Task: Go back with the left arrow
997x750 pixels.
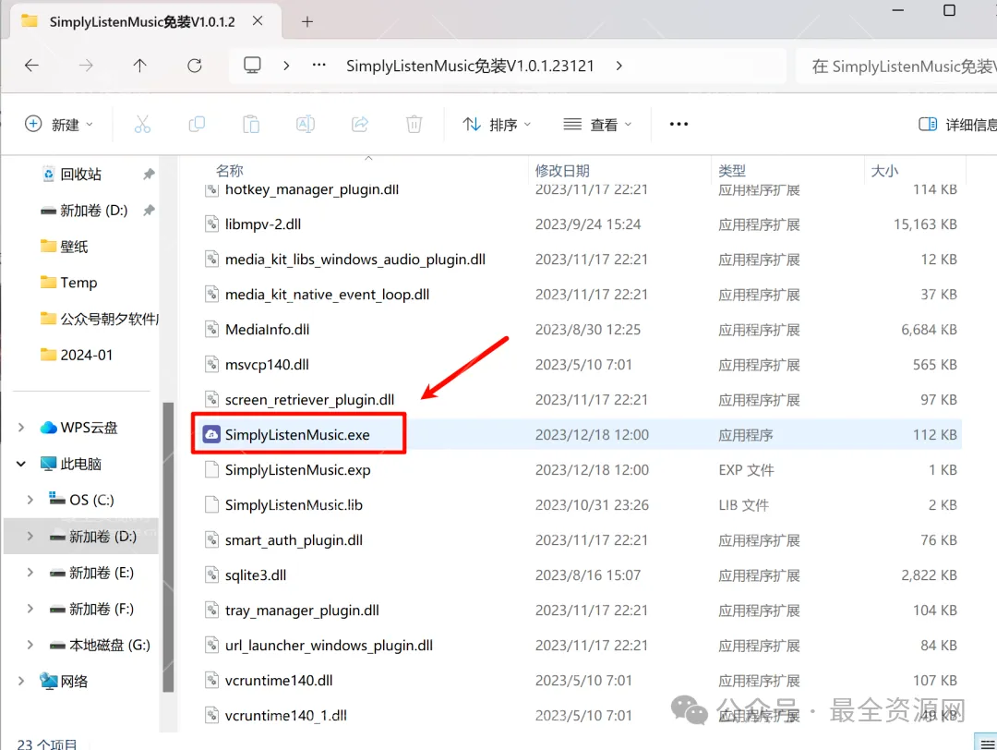Action: tap(31, 66)
